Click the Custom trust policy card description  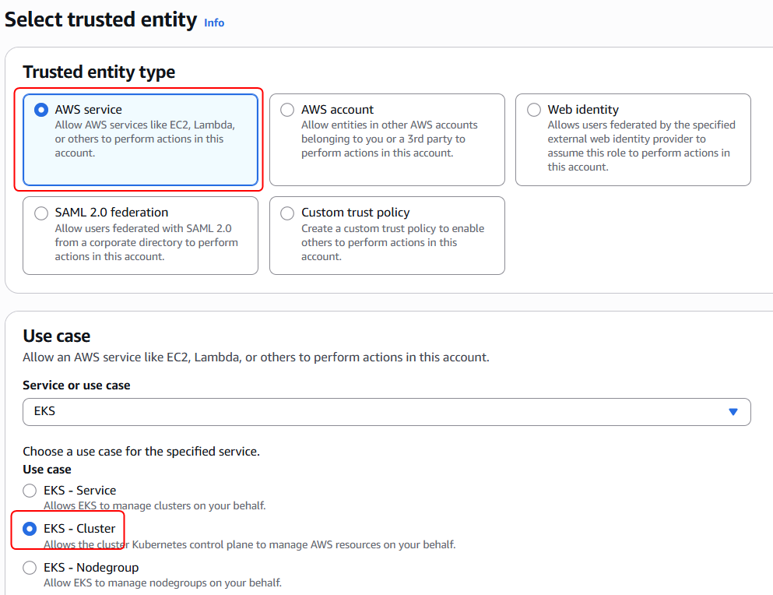392,242
